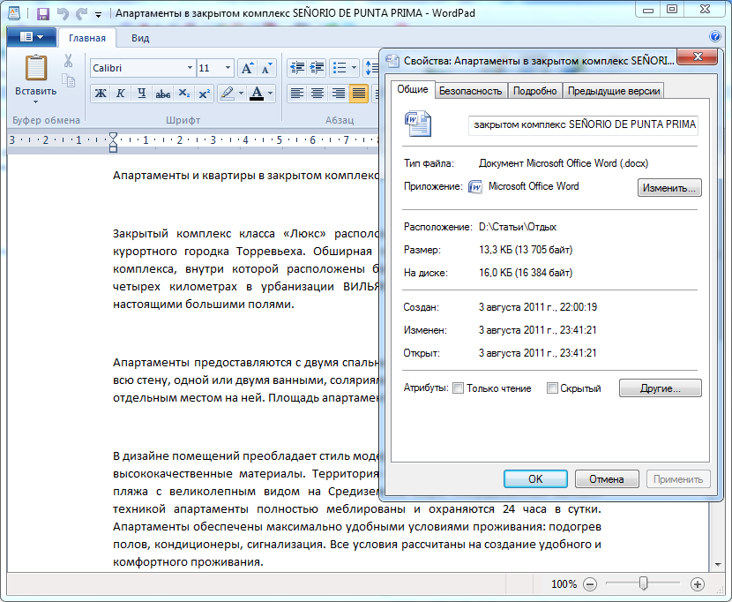
Task: Apply italic (К) formatting
Action: pyautogui.click(x=121, y=94)
